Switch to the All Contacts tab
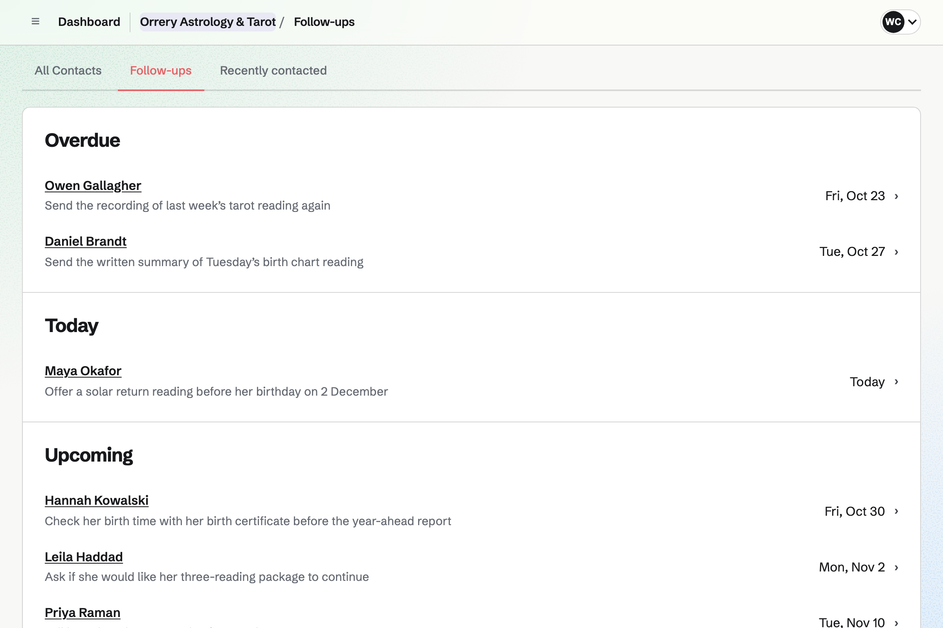 click(68, 71)
